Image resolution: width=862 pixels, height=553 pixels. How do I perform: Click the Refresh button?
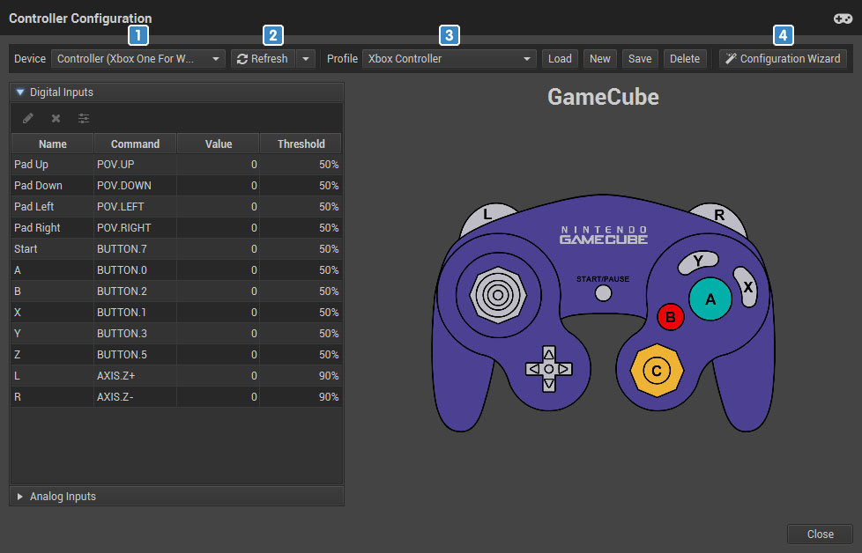tap(263, 59)
